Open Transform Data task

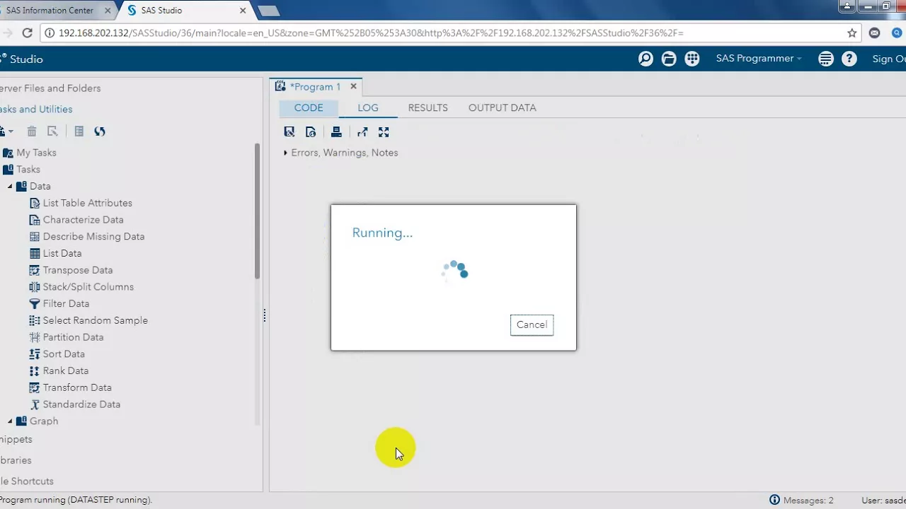click(71, 387)
